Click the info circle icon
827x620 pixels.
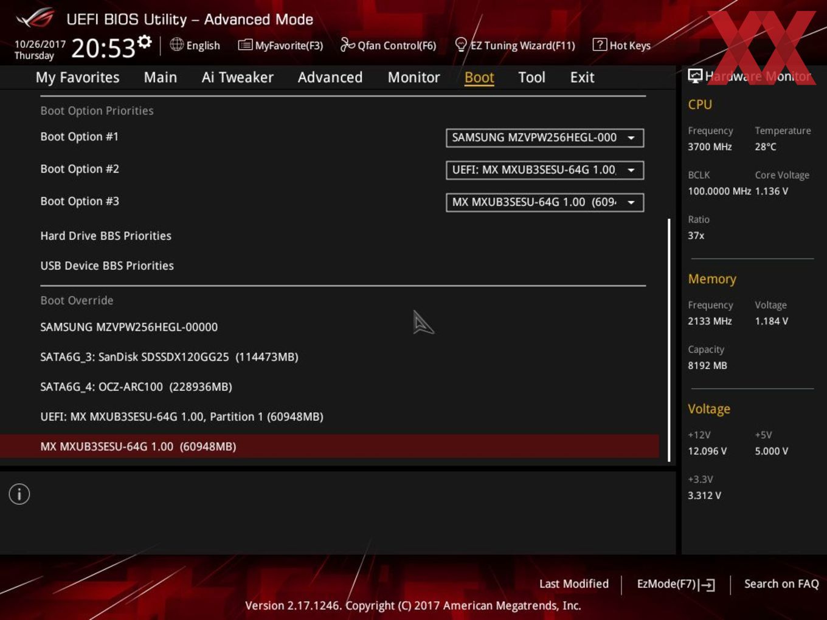click(19, 494)
